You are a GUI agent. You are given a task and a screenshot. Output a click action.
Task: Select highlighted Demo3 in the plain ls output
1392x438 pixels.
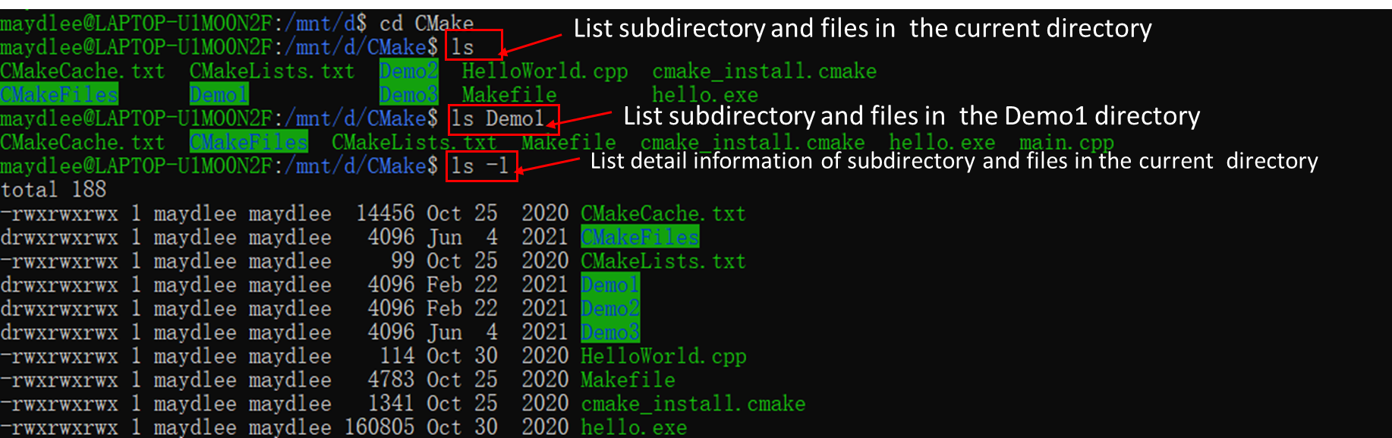coord(409,95)
